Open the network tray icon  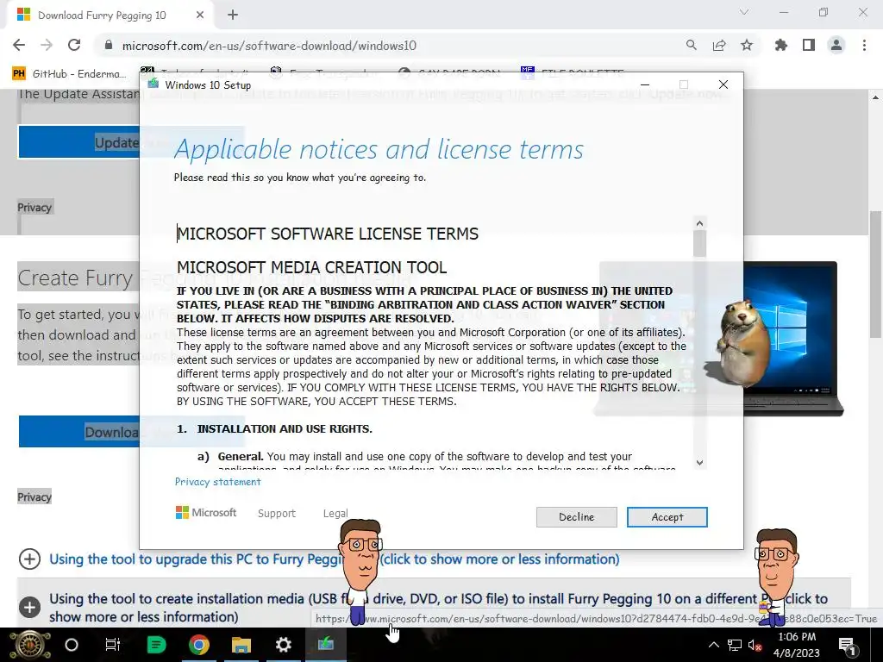[735, 645]
